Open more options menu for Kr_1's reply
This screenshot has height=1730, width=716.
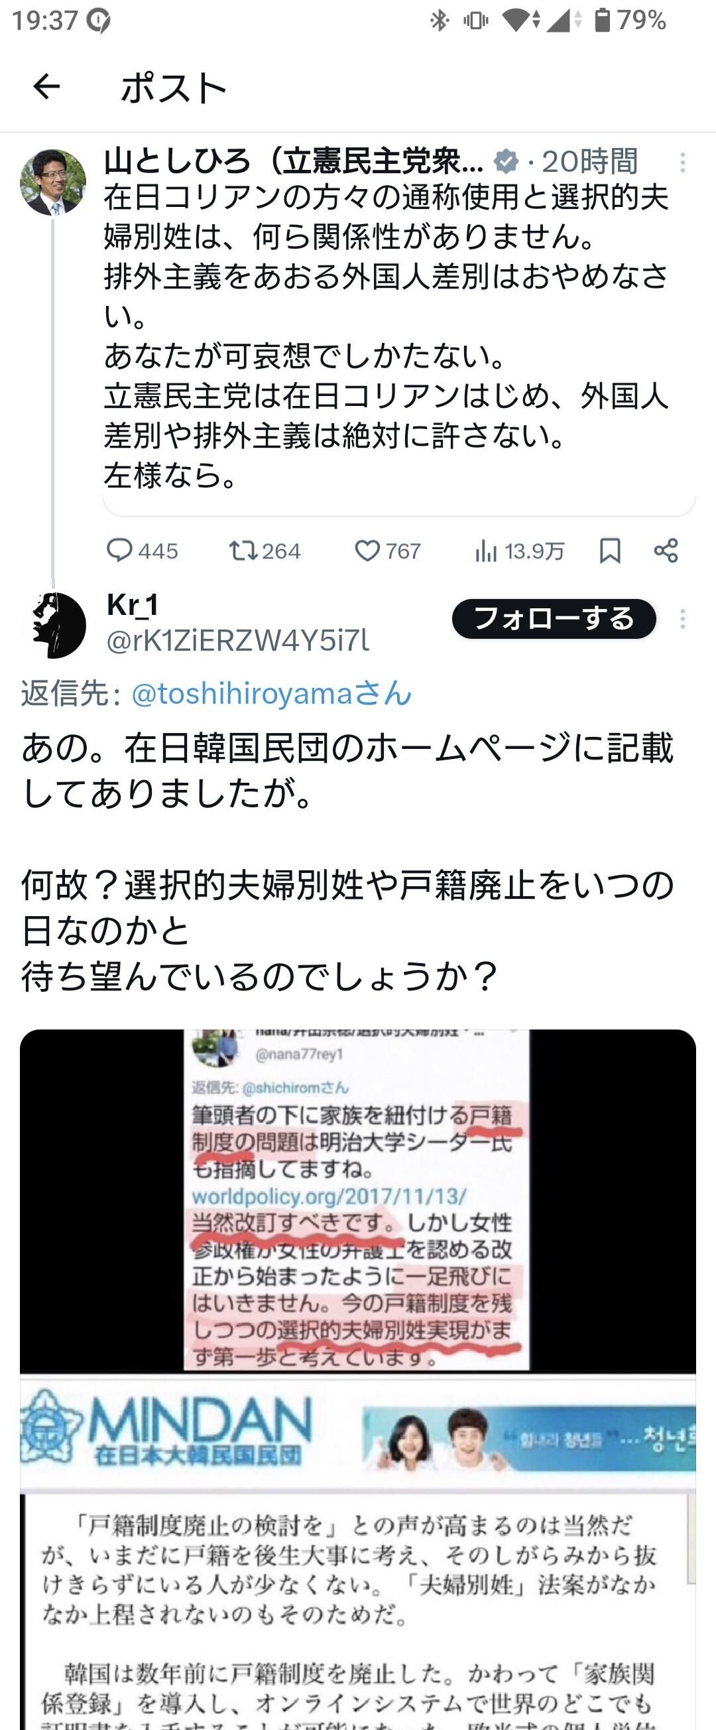tap(682, 619)
